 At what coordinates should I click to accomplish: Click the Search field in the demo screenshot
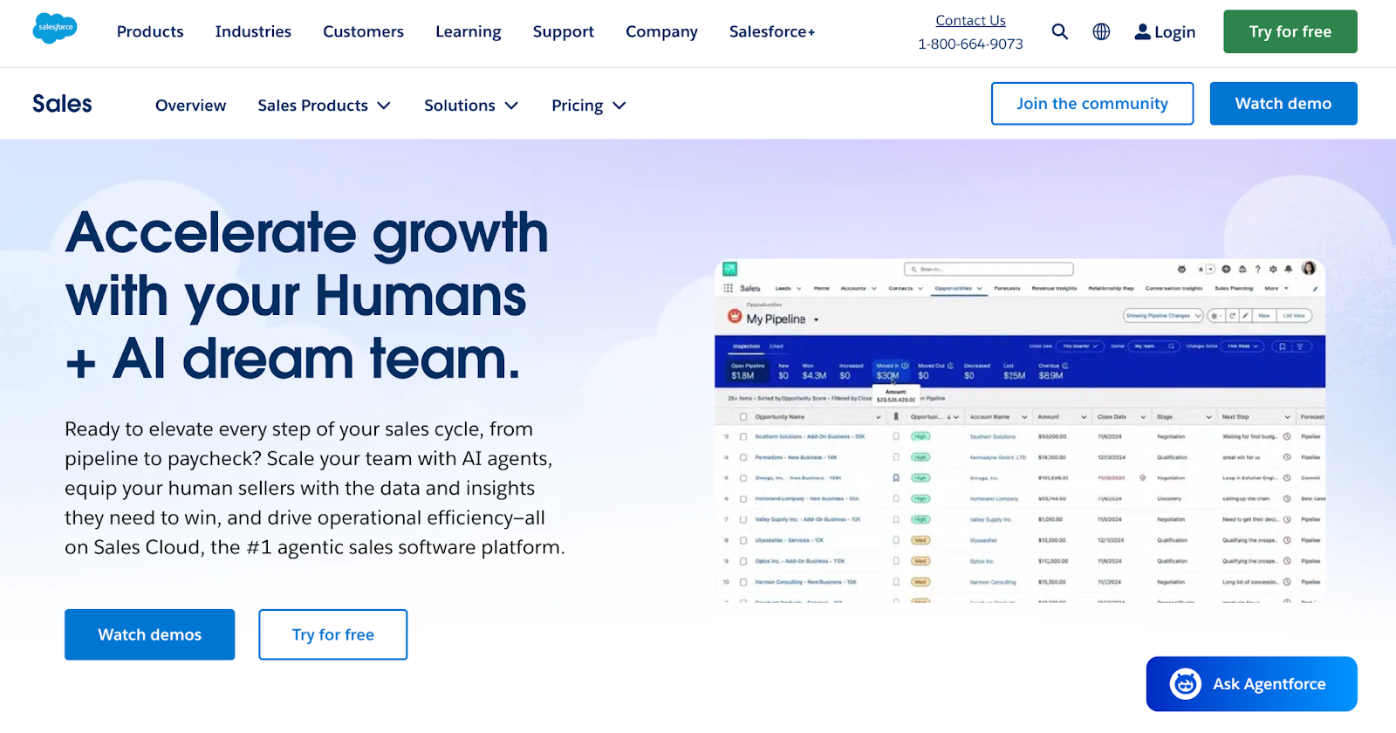(989, 269)
